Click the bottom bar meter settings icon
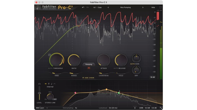Image resolution: width=197 pixels, height=110 pixels. pyautogui.click(x=135, y=108)
